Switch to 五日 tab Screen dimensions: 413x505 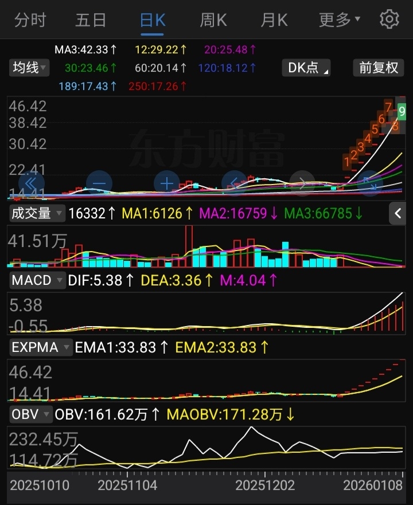click(91, 20)
